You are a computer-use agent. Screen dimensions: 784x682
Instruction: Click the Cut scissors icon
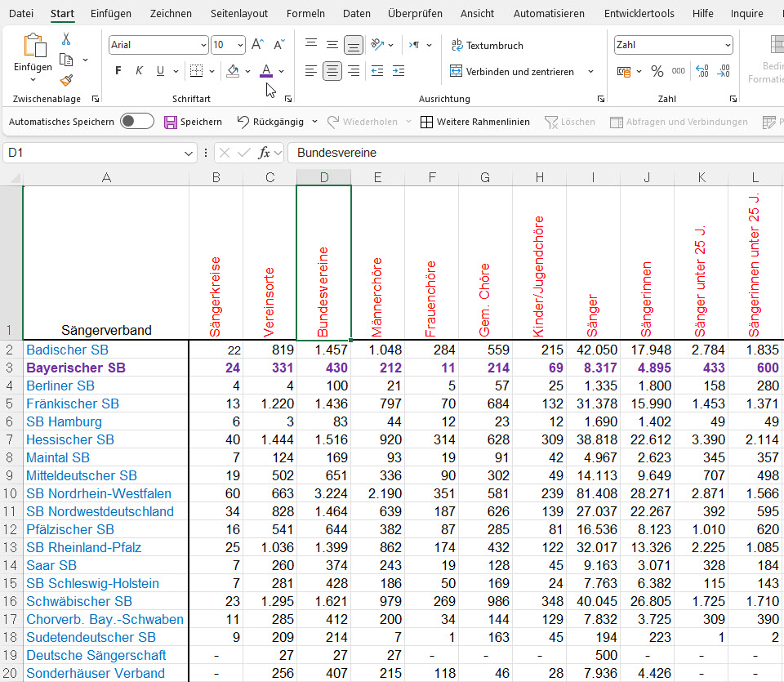point(66,39)
